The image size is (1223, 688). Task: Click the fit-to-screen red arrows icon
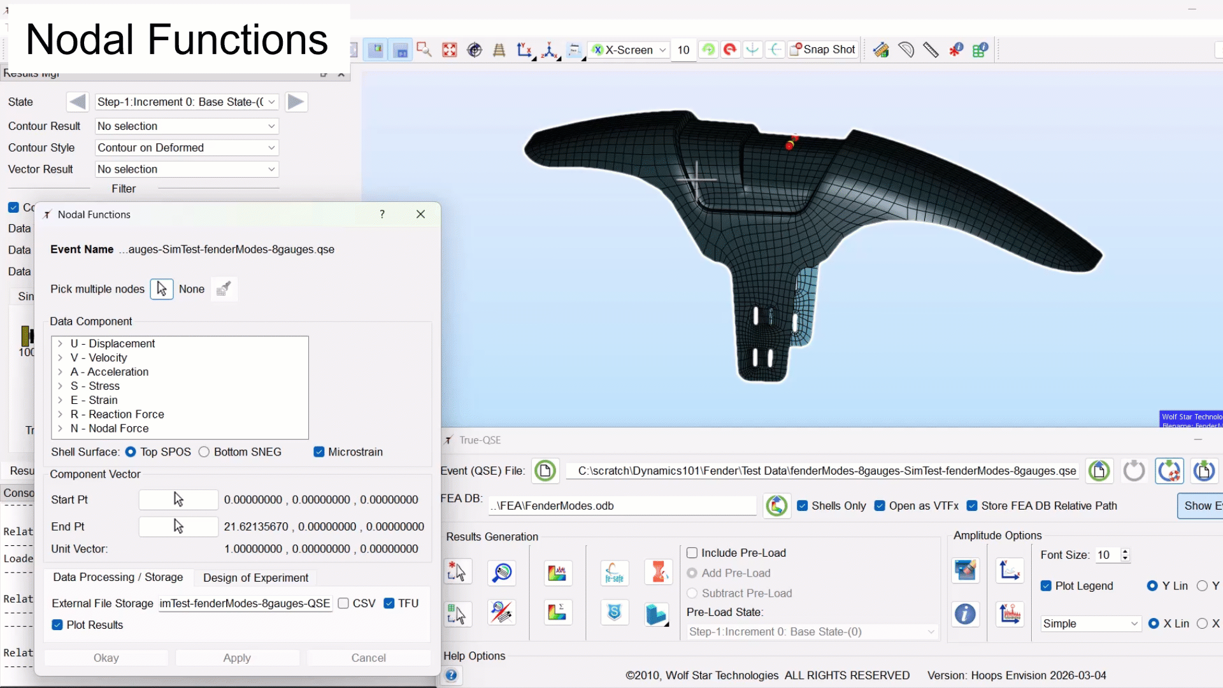pos(450,50)
